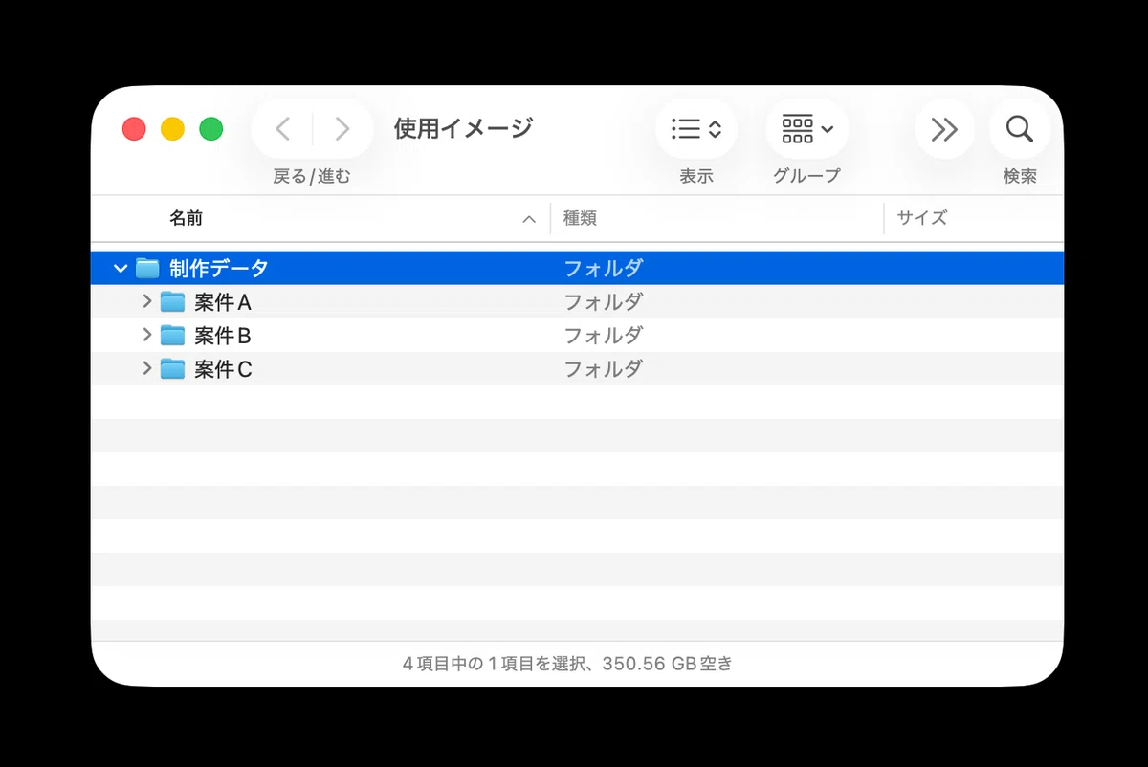Image resolution: width=1148 pixels, height=767 pixels.
Task: Sort by the 名前 column header
Action: point(187,218)
